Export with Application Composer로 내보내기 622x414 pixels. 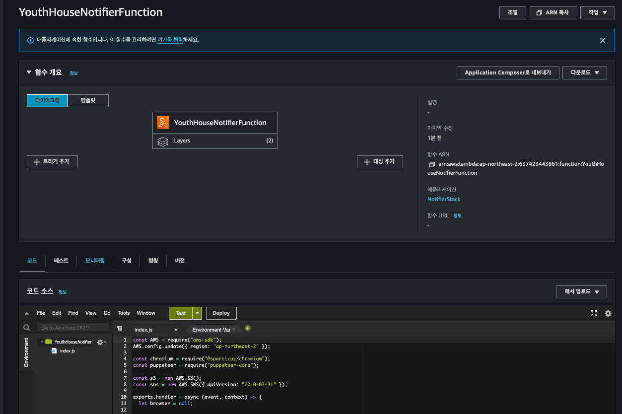coord(507,72)
